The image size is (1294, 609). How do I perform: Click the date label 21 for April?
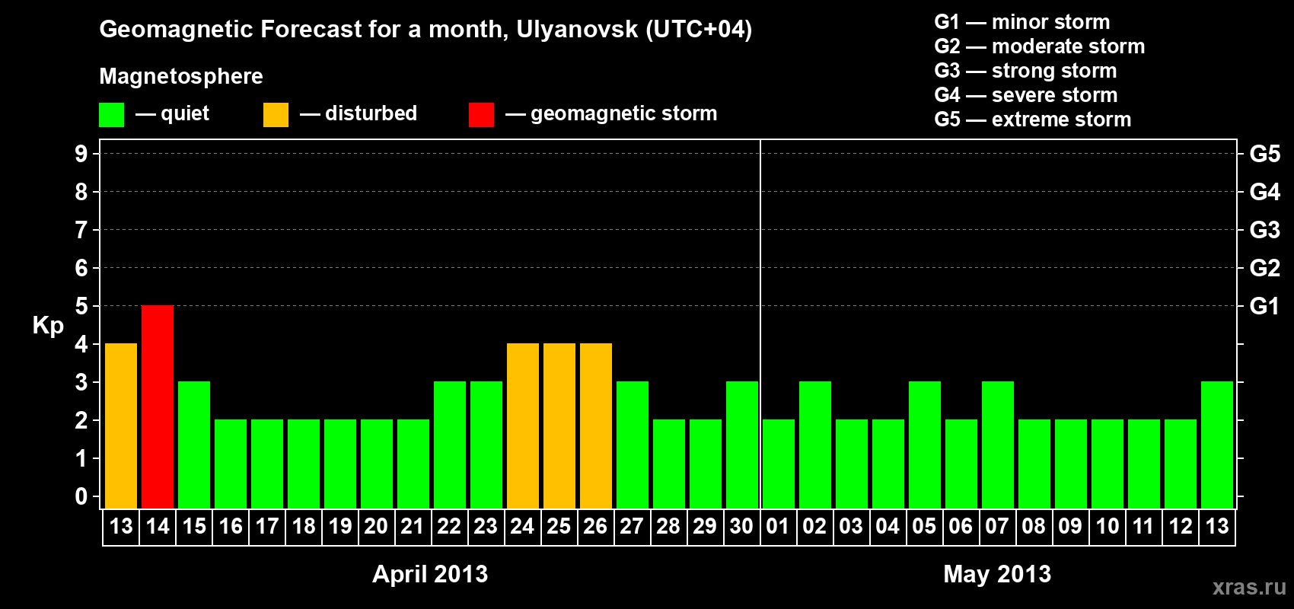(413, 527)
